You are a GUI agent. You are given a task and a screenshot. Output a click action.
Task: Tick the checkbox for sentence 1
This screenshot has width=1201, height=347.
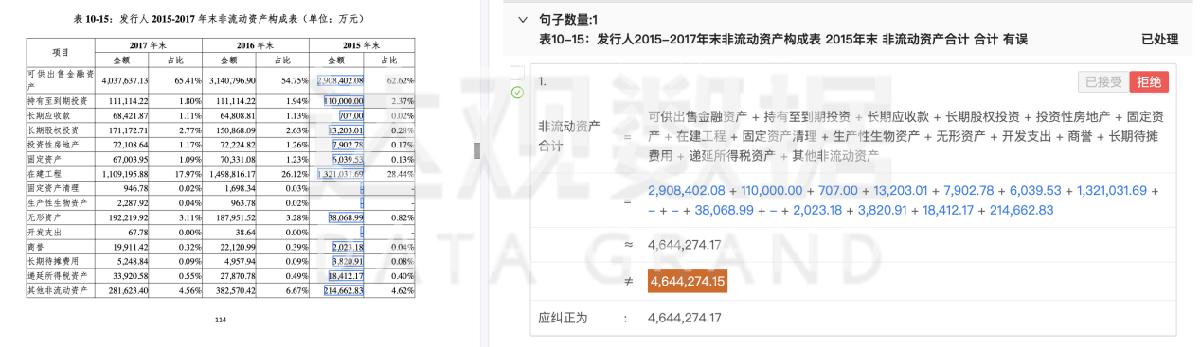coord(517,73)
